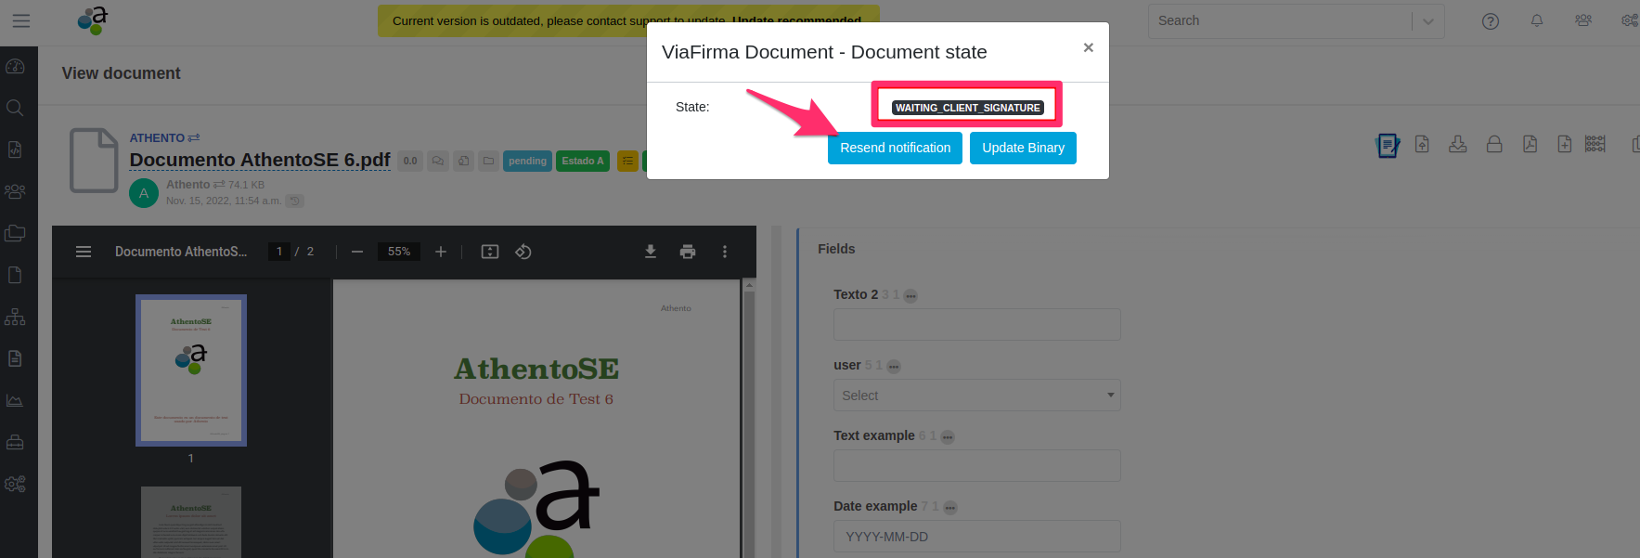This screenshot has width=1640, height=558.
Task: Click the Resend notification button
Action: (x=895, y=148)
